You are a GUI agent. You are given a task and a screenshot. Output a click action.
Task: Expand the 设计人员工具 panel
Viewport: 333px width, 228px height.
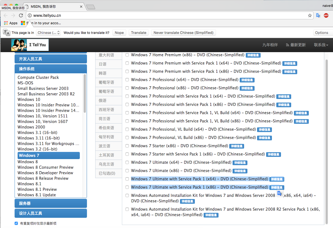[x=51, y=213]
